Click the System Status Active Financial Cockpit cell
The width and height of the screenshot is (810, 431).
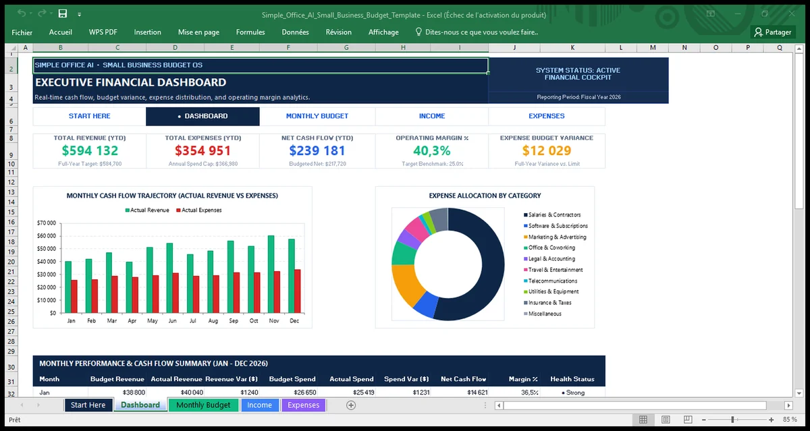(x=578, y=74)
